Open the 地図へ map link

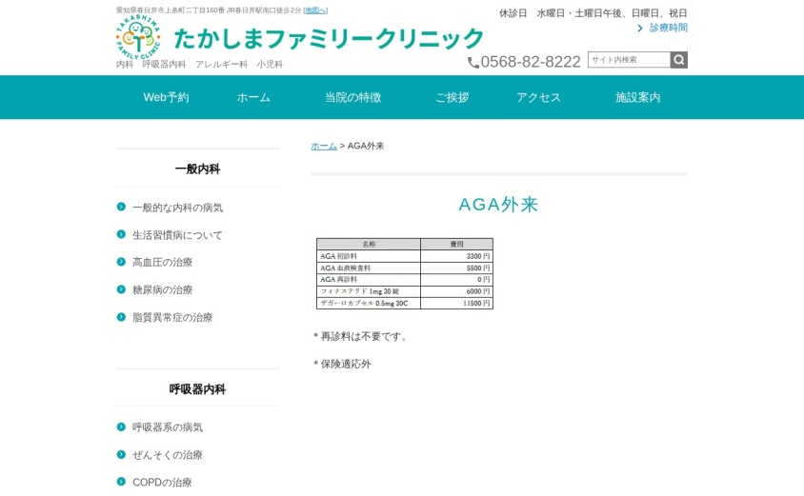point(315,10)
